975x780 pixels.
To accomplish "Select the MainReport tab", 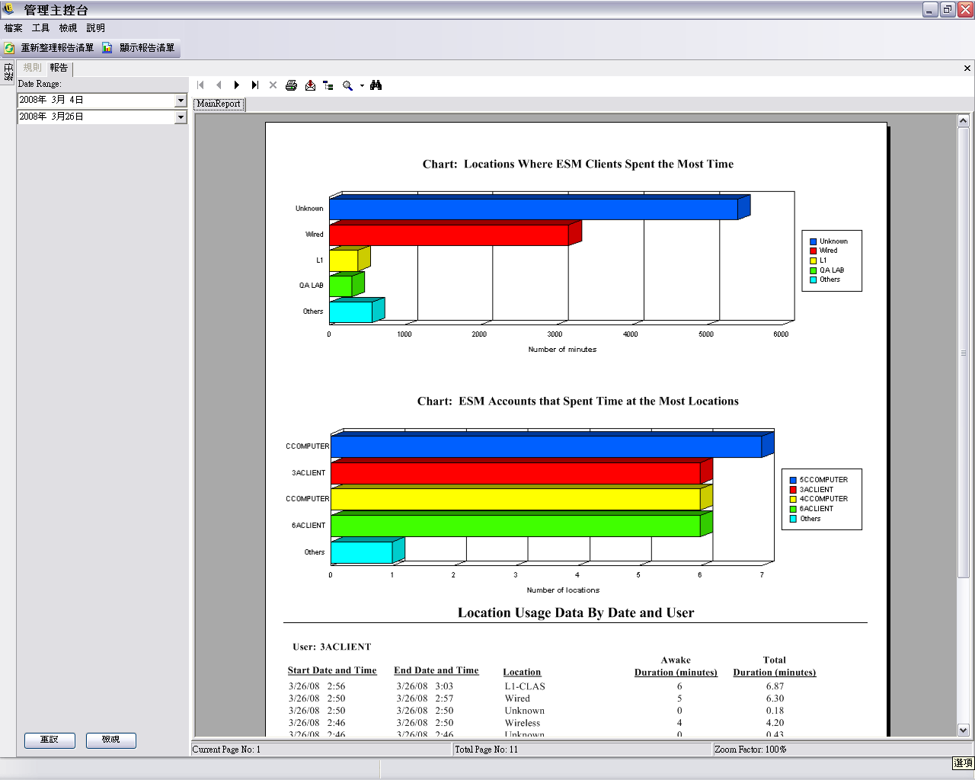I will 219,104.
